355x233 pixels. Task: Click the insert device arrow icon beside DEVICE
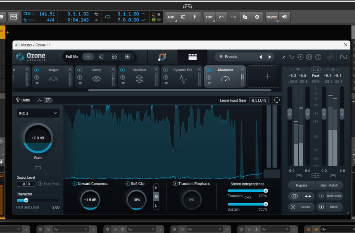[x=285, y=17]
